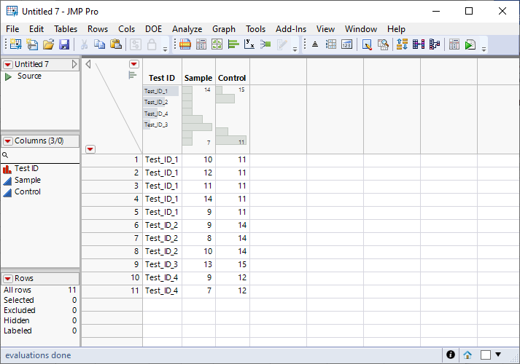Open the Untitled 7 red triangle menu
Image resolution: width=520 pixels, height=364 pixels.
pos(8,64)
